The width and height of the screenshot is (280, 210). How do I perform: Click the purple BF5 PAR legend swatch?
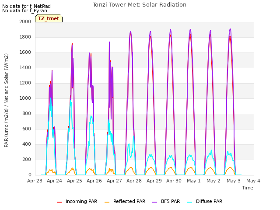point(154,202)
